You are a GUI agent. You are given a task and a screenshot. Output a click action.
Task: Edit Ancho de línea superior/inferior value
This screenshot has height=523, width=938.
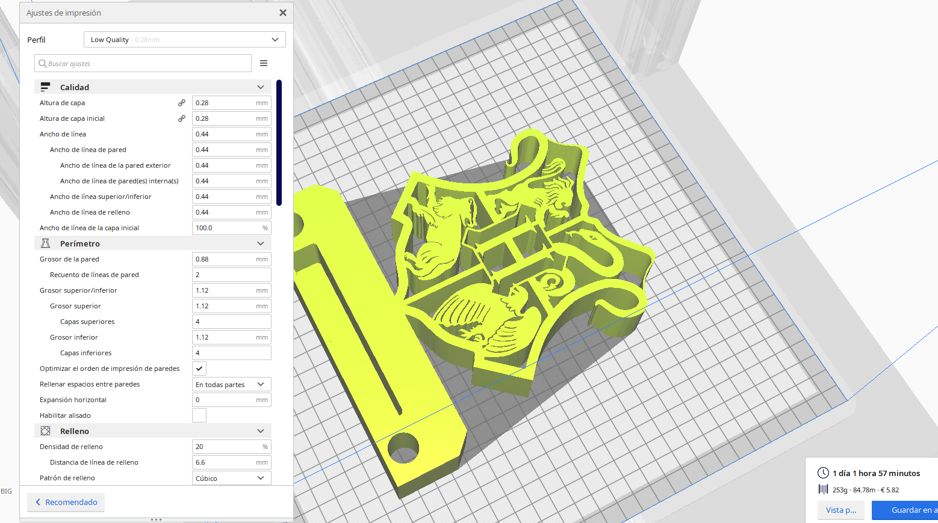tap(232, 197)
